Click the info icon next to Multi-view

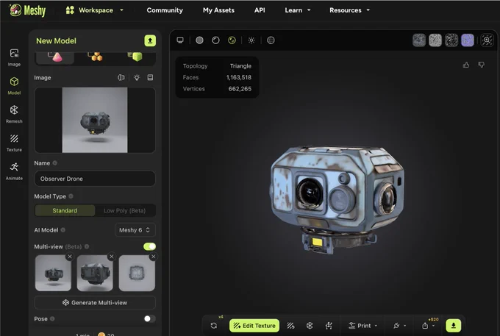click(x=87, y=246)
